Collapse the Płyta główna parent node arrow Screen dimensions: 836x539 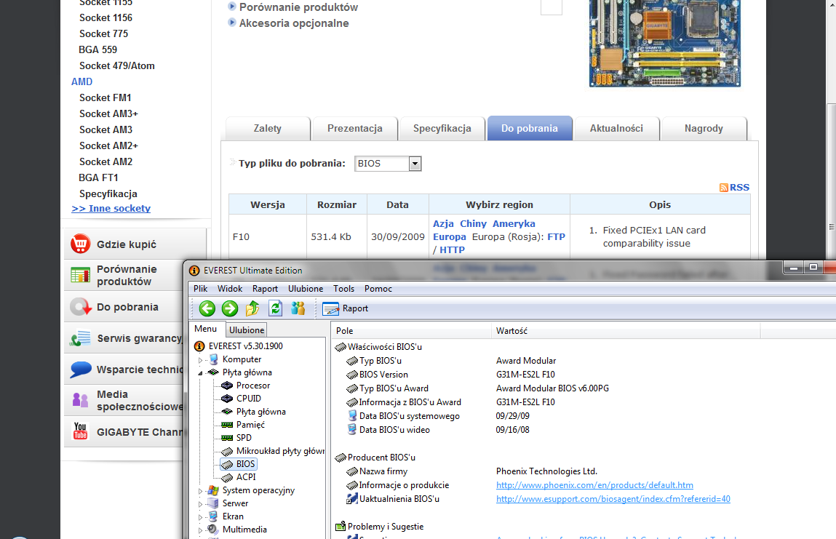click(201, 373)
